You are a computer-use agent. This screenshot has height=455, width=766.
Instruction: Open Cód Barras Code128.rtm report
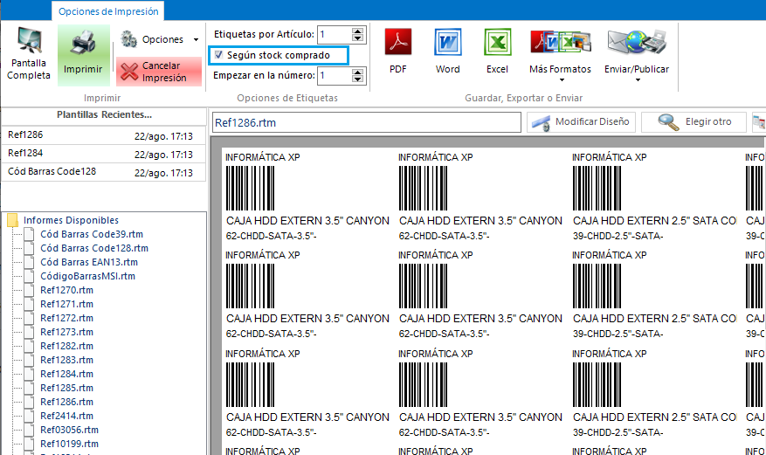coord(94,249)
